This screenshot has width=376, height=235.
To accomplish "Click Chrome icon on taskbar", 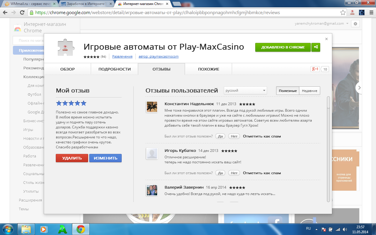I will tap(81, 229).
